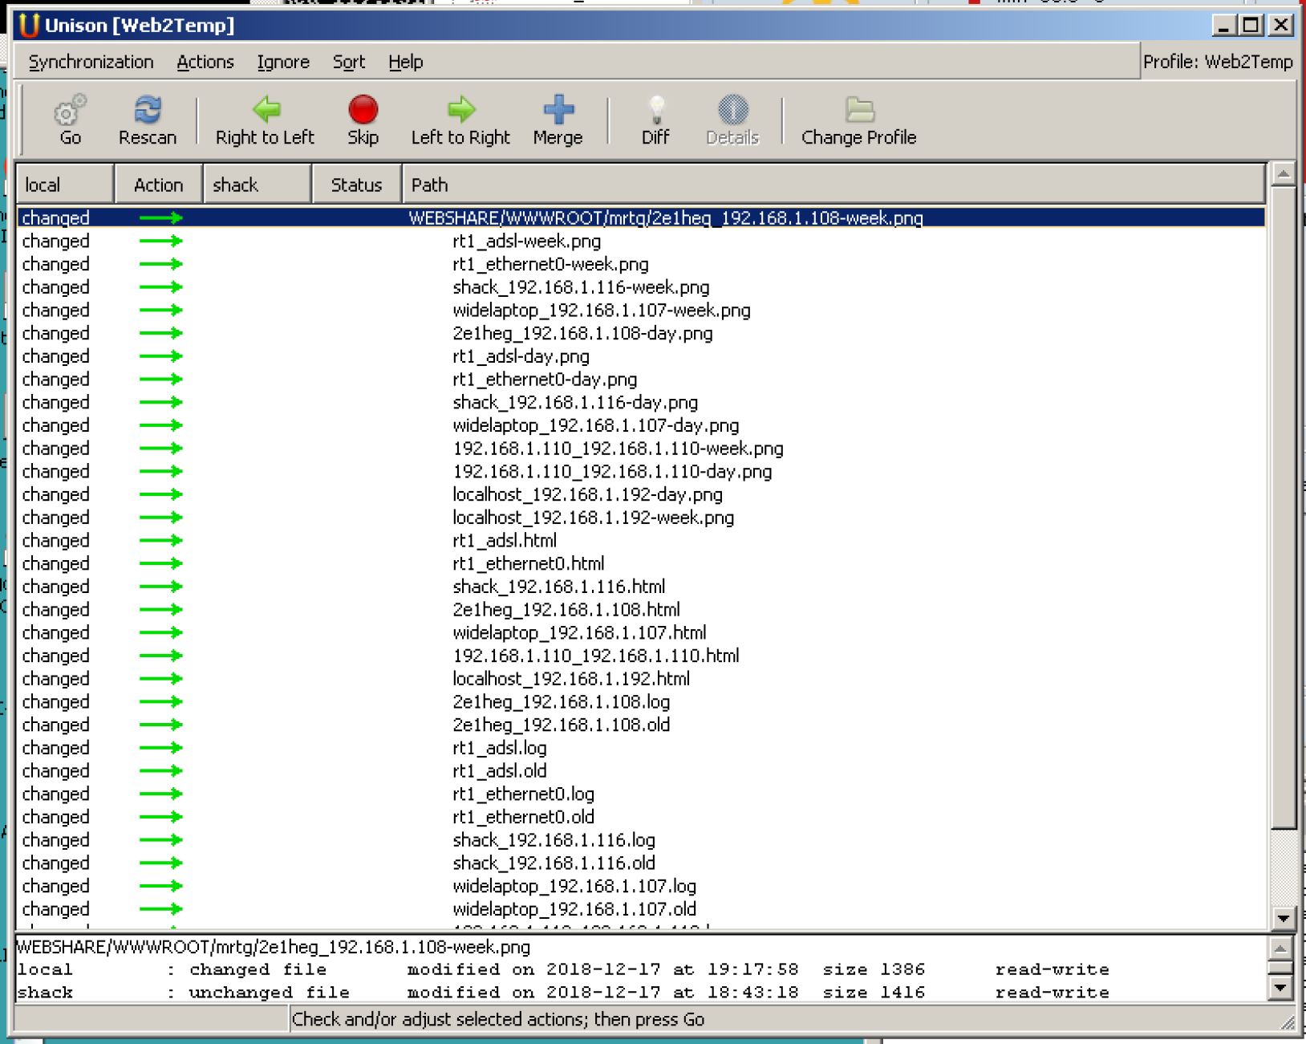The height and width of the screenshot is (1044, 1306).
Task: Click the shack column header
Action: click(258, 185)
